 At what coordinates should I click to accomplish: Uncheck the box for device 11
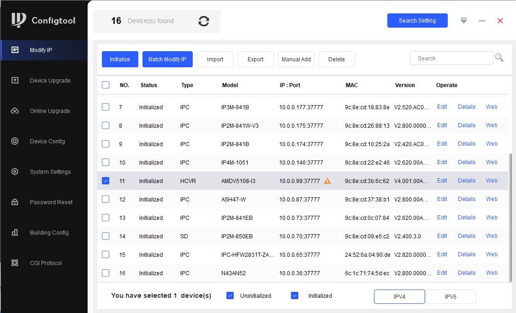tap(106, 181)
